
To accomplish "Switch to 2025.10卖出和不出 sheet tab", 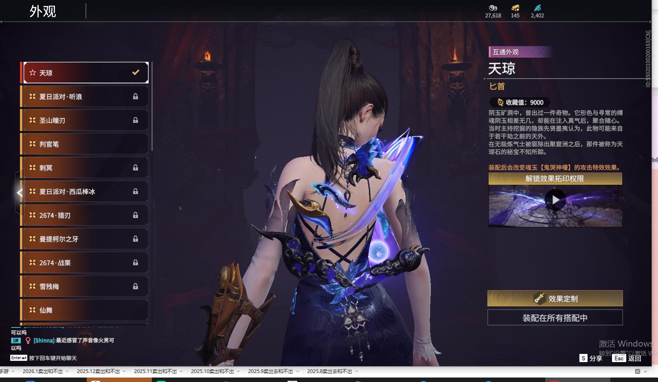I will 213,371.
